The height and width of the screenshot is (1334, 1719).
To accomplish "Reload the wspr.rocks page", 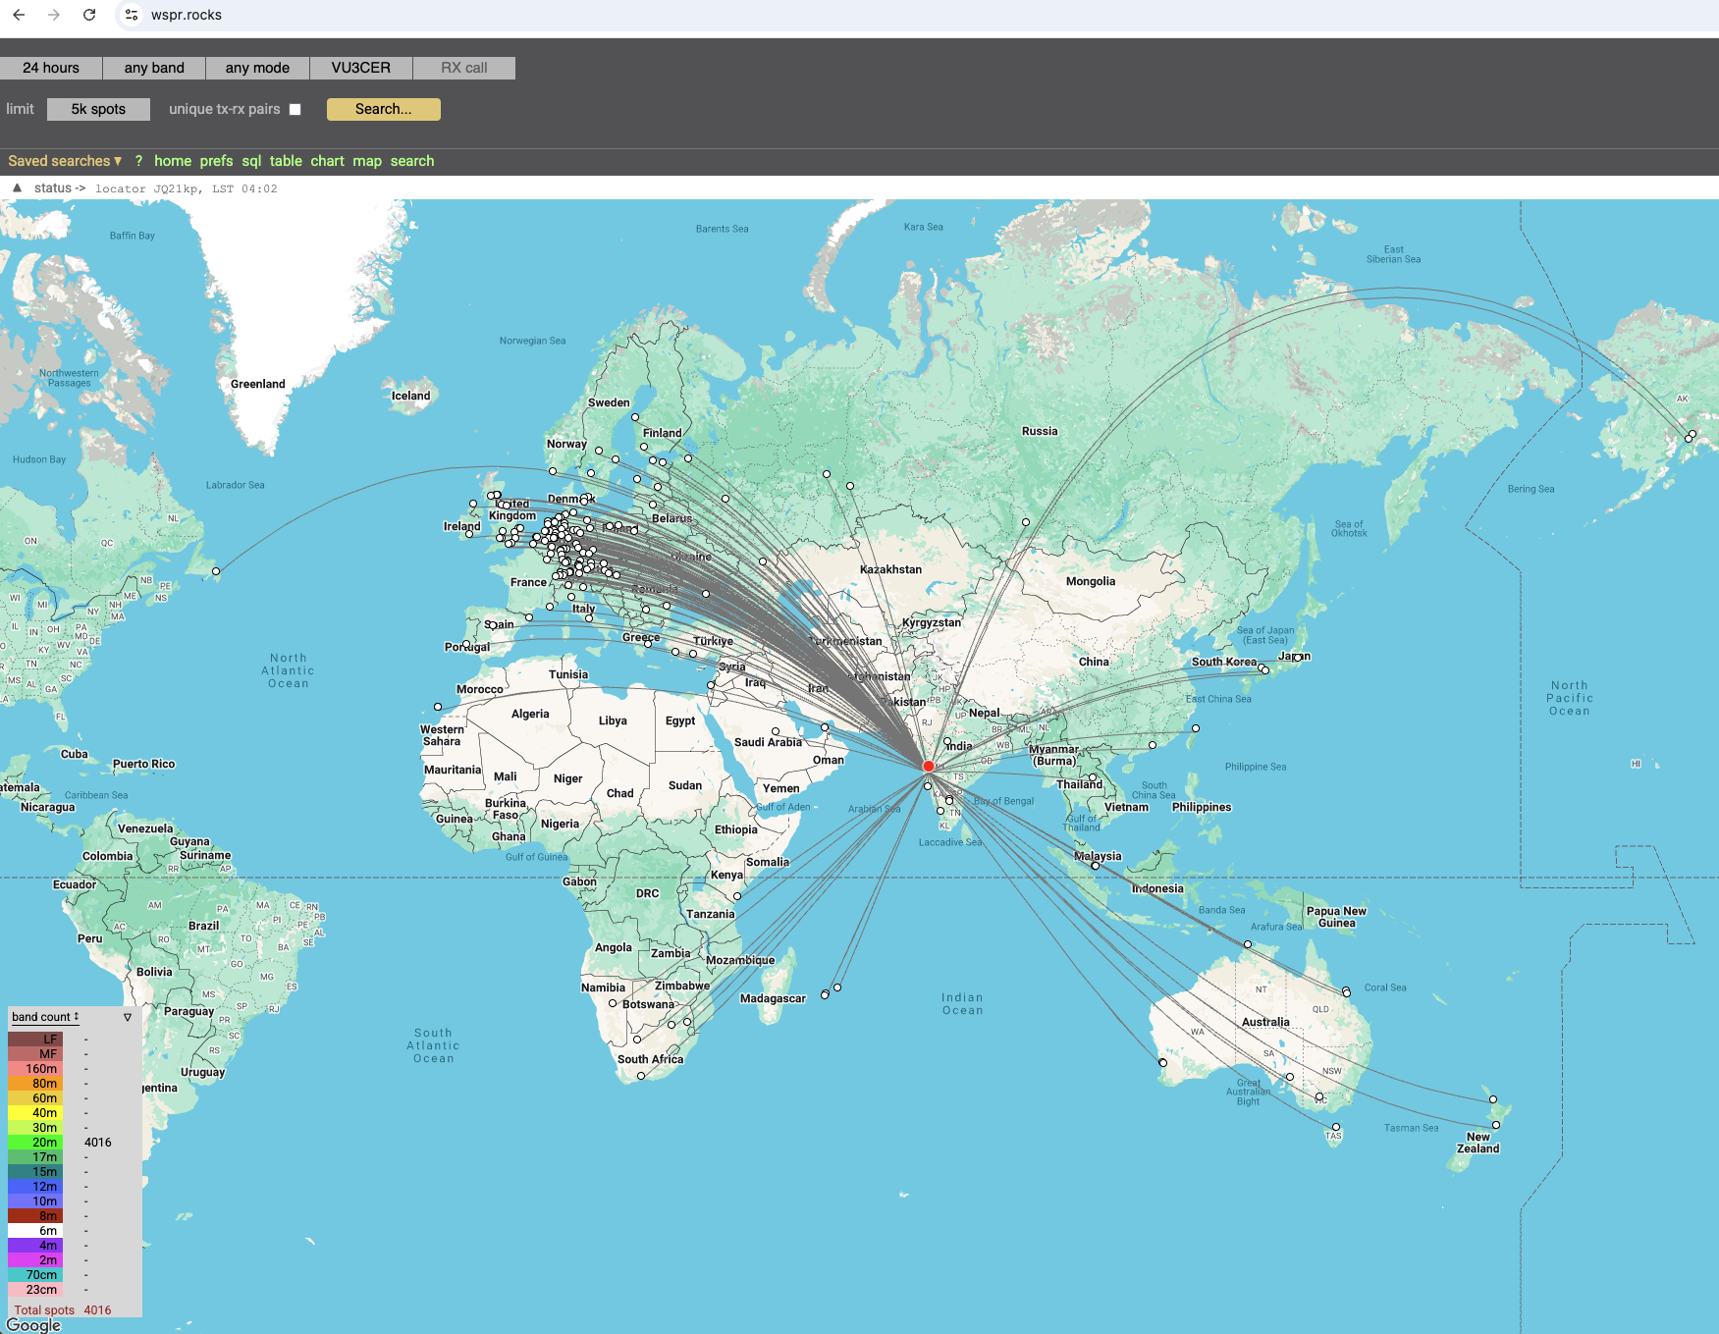I will pyautogui.click(x=89, y=15).
